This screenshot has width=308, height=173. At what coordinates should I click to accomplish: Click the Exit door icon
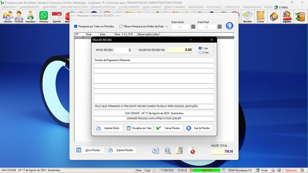pos(300,17)
